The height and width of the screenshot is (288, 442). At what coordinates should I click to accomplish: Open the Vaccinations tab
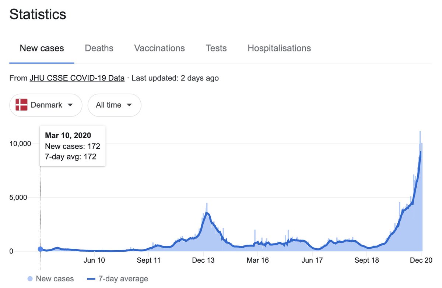coord(159,48)
